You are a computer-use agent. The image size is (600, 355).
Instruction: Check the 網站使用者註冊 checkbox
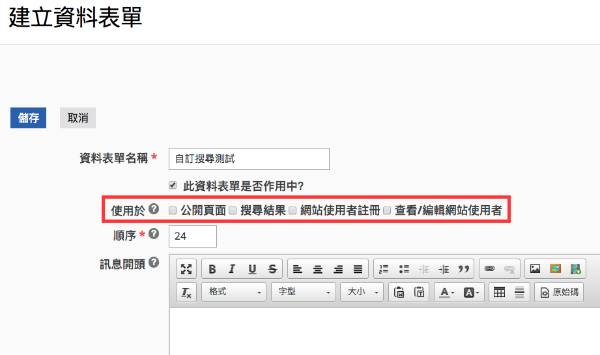pos(293,210)
